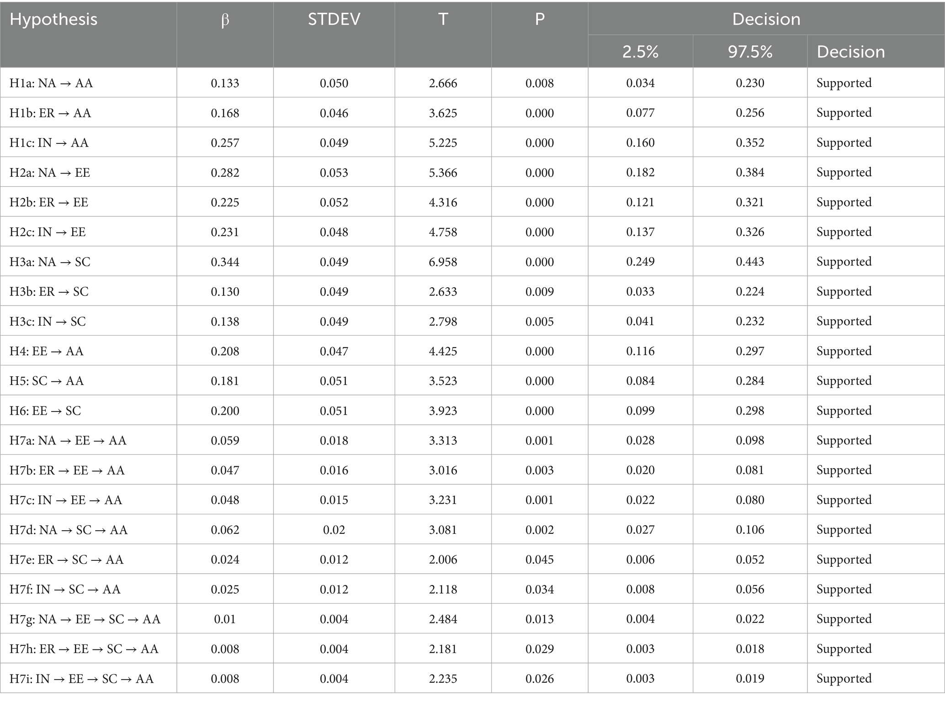The width and height of the screenshot is (945, 701).
Task: Click the Hypothesis column header
Action: tap(53, 20)
